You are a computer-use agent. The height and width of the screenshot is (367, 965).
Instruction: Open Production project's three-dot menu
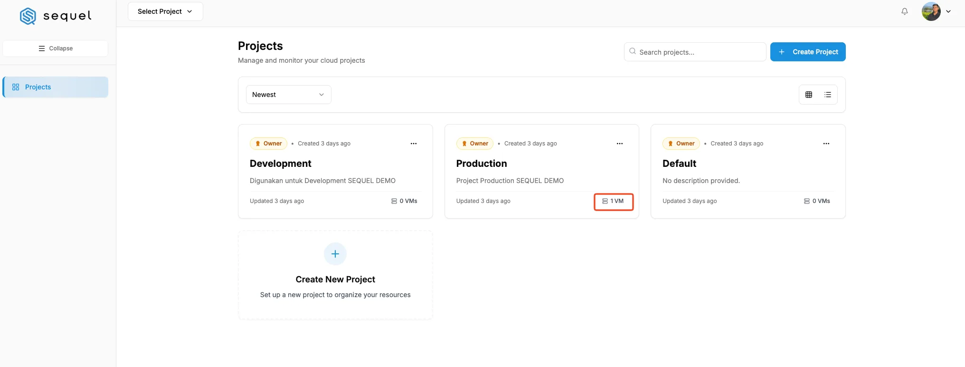coord(620,144)
